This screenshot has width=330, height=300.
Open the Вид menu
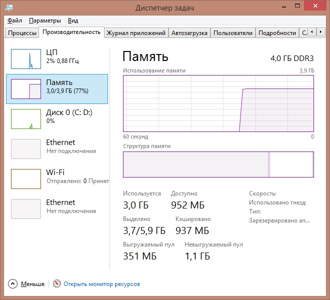tap(73, 20)
